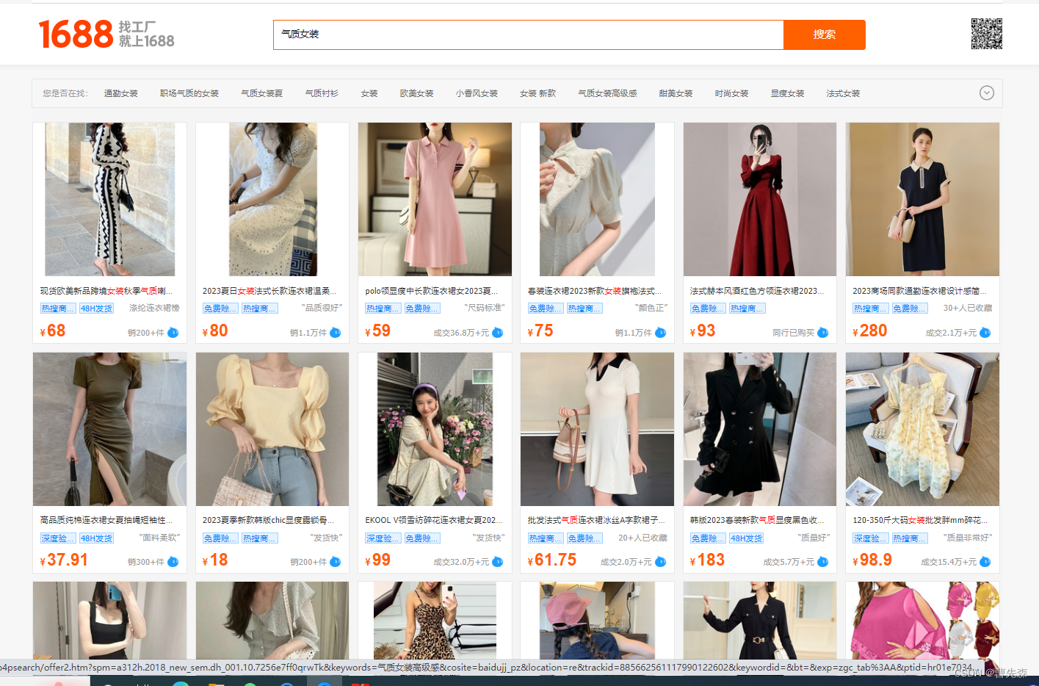Open the 小香风女装 suggestion
The width and height of the screenshot is (1039, 686).
click(477, 93)
